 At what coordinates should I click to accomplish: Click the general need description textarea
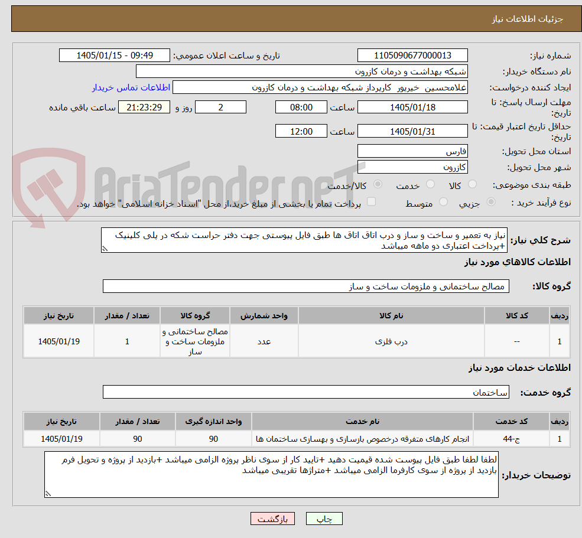pyautogui.click(x=304, y=240)
